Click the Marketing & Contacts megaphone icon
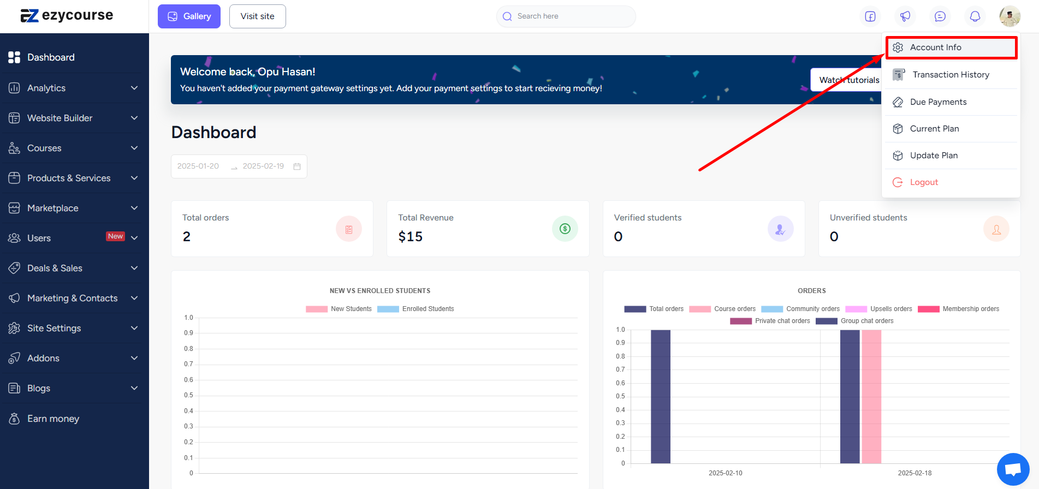This screenshot has width=1039, height=489. click(14, 298)
